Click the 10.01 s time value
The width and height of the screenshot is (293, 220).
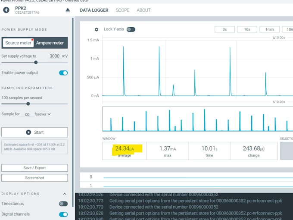pyautogui.click(x=209, y=148)
